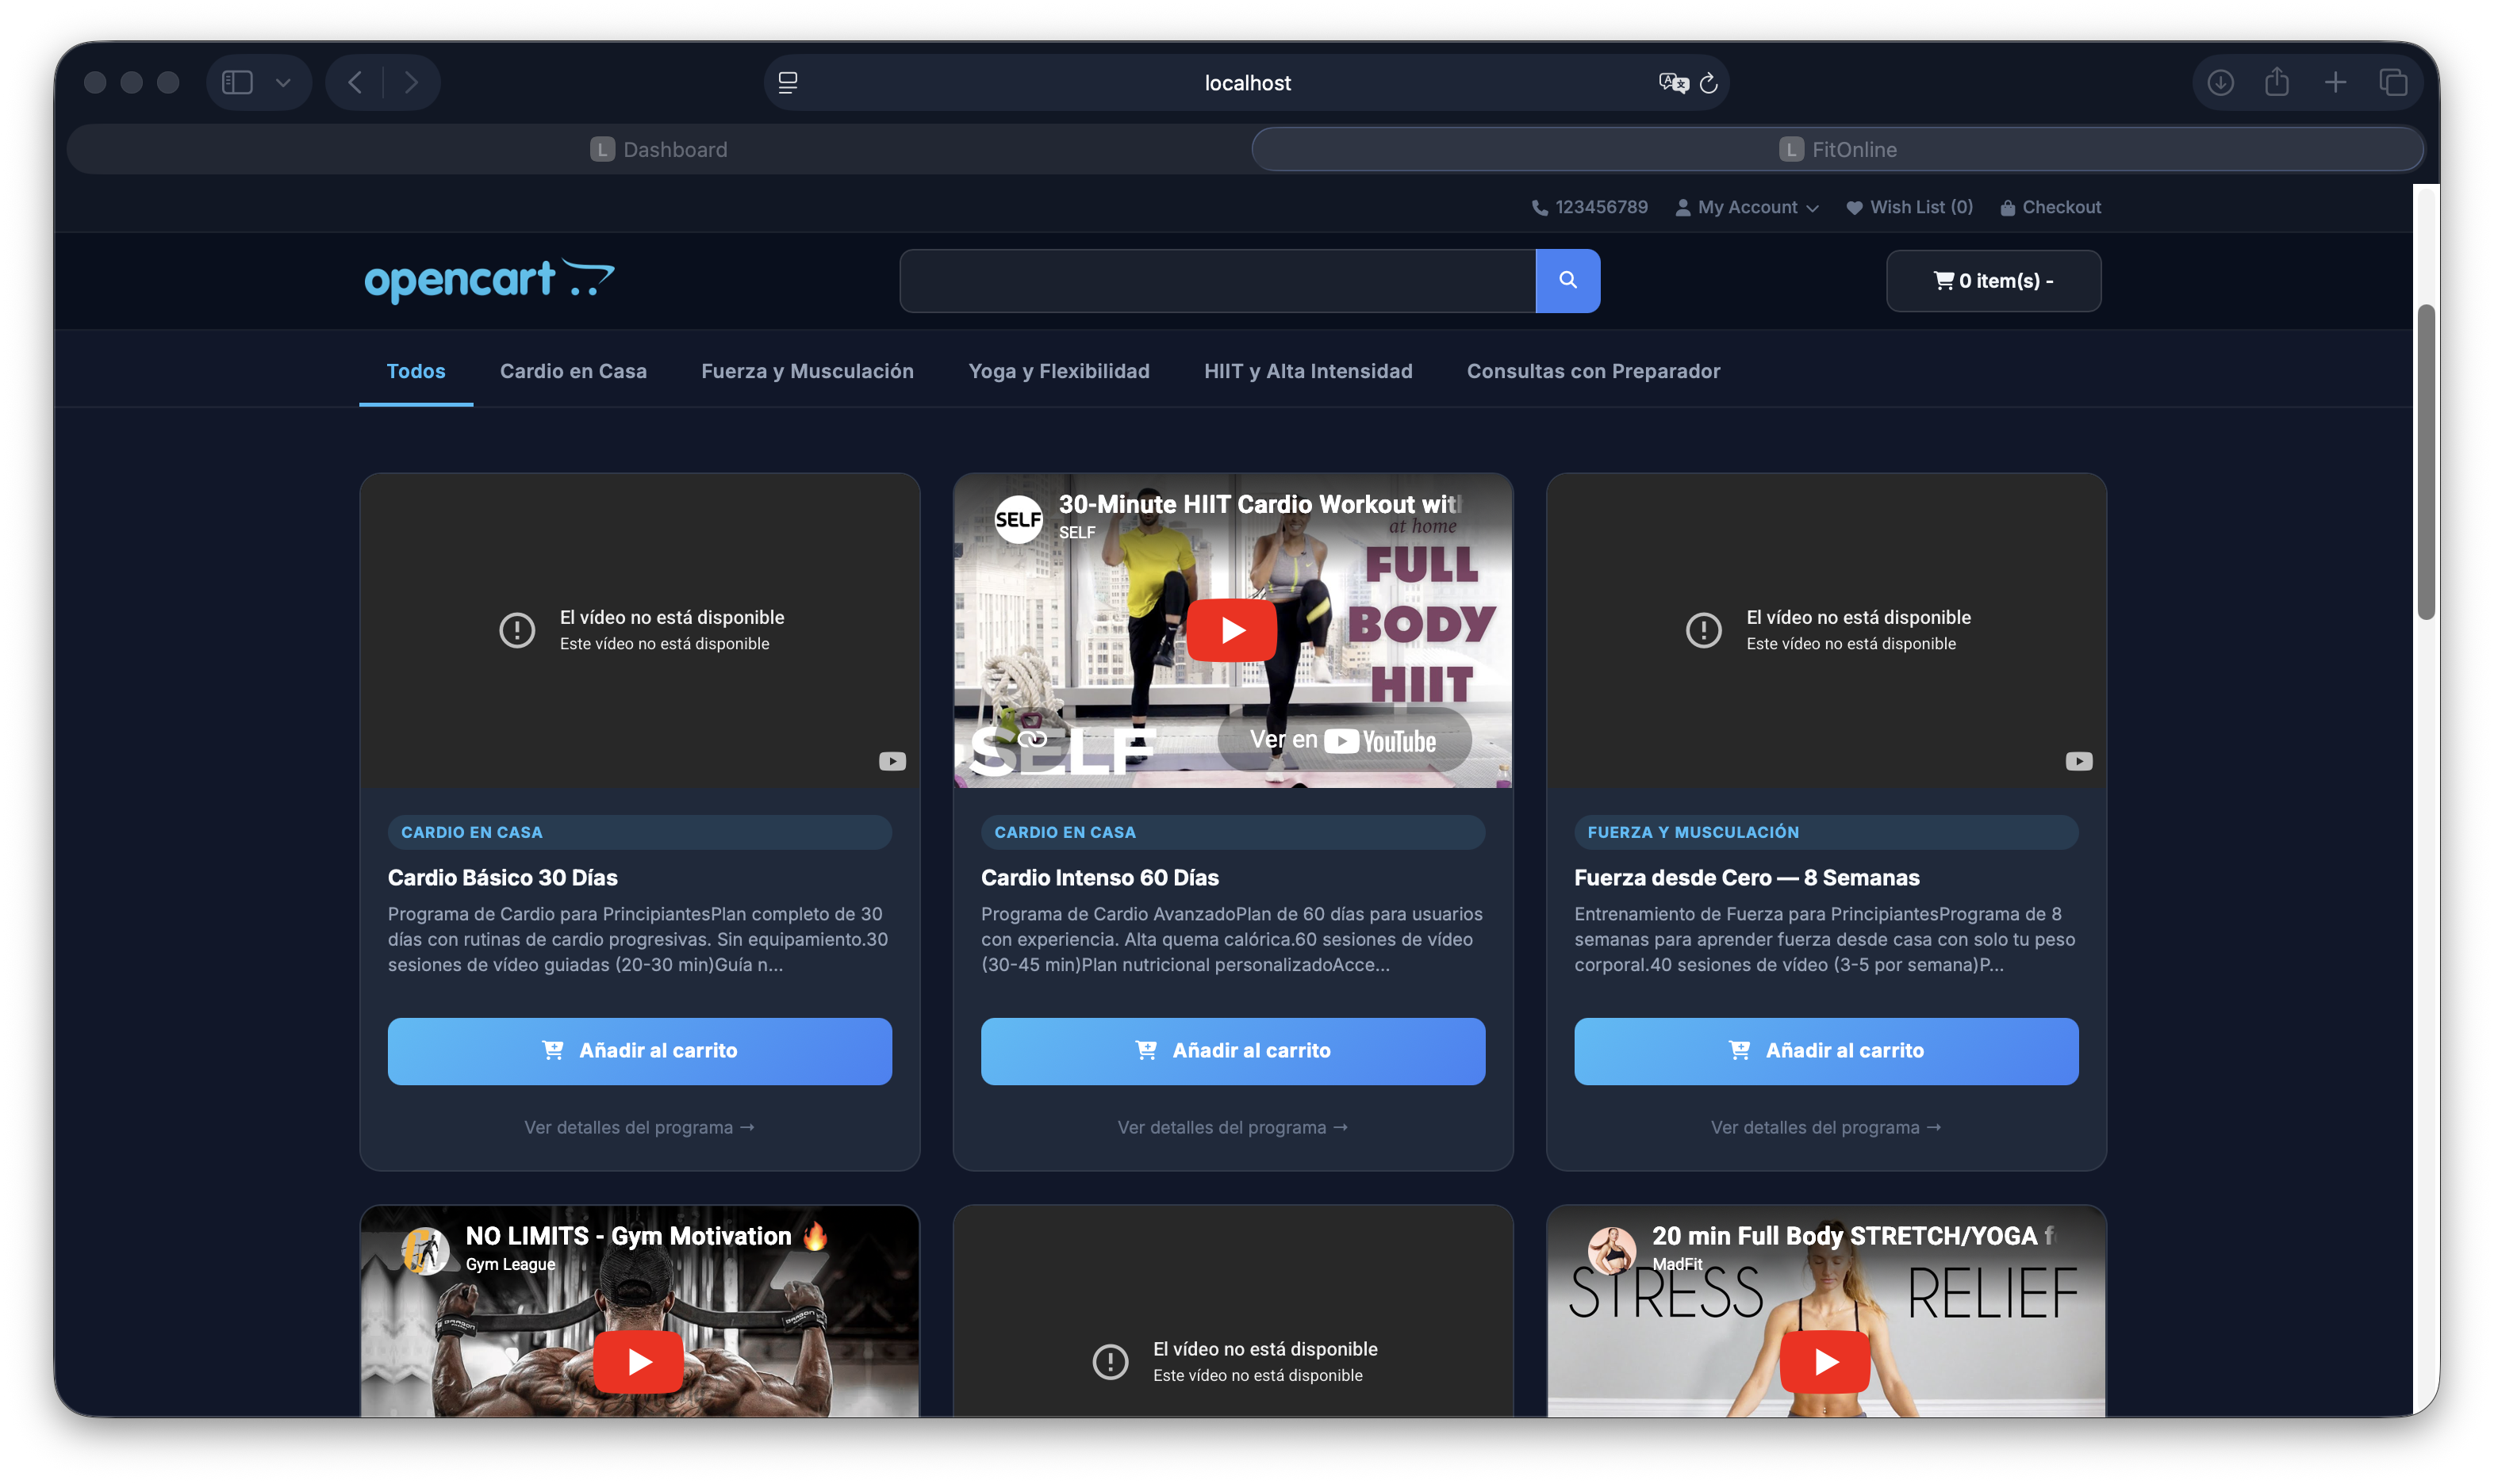2494x1484 pixels.
Task: Open the Wish List (0) link
Action: pos(1909,207)
